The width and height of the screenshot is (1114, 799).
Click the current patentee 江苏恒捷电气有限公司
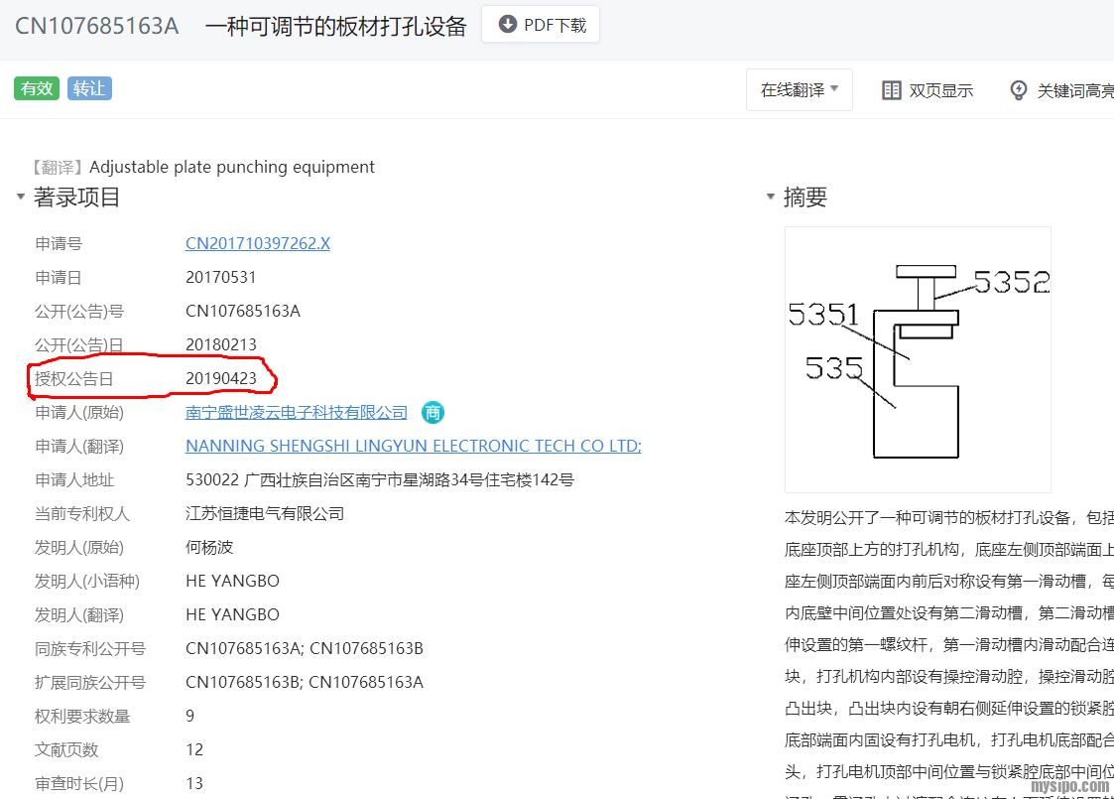(265, 513)
